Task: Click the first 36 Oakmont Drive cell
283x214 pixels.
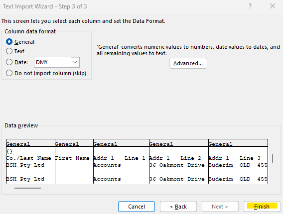Action: pyautogui.click(x=177, y=165)
